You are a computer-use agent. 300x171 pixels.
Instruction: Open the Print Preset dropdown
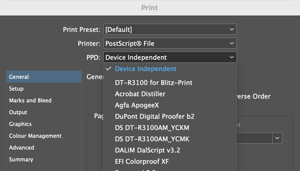pos(170,29)
